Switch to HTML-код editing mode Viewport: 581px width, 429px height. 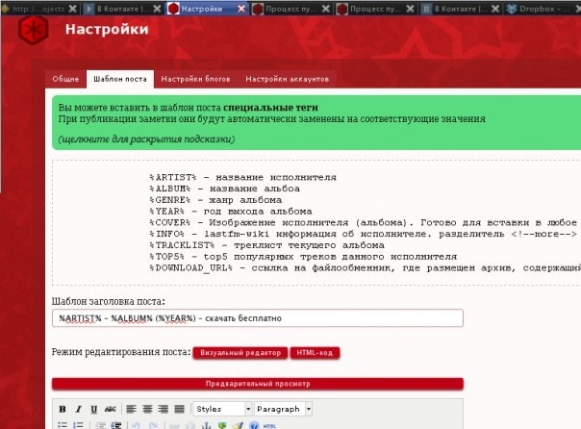(x=315, y=353)
